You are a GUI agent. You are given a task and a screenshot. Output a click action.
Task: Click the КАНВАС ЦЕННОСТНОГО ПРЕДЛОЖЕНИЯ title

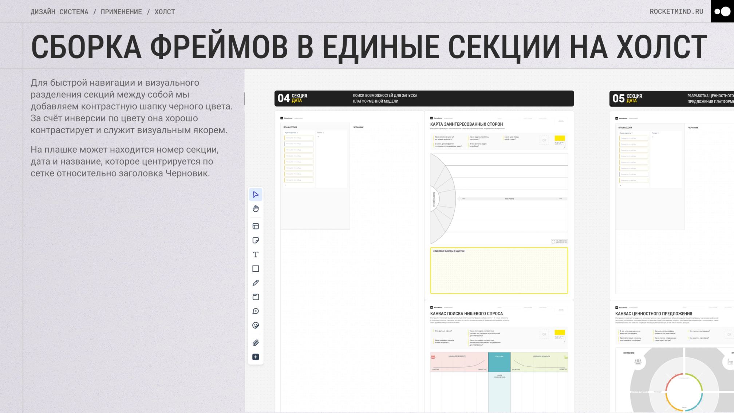[x=654, y=314]
